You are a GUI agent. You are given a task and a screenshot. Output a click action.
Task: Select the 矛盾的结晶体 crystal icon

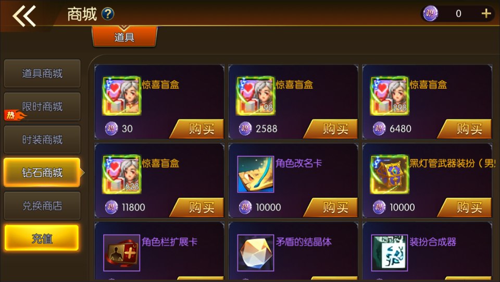coord(255,253)
